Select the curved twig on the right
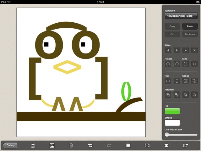Screen dimensions: 201x151 (129, 104)
